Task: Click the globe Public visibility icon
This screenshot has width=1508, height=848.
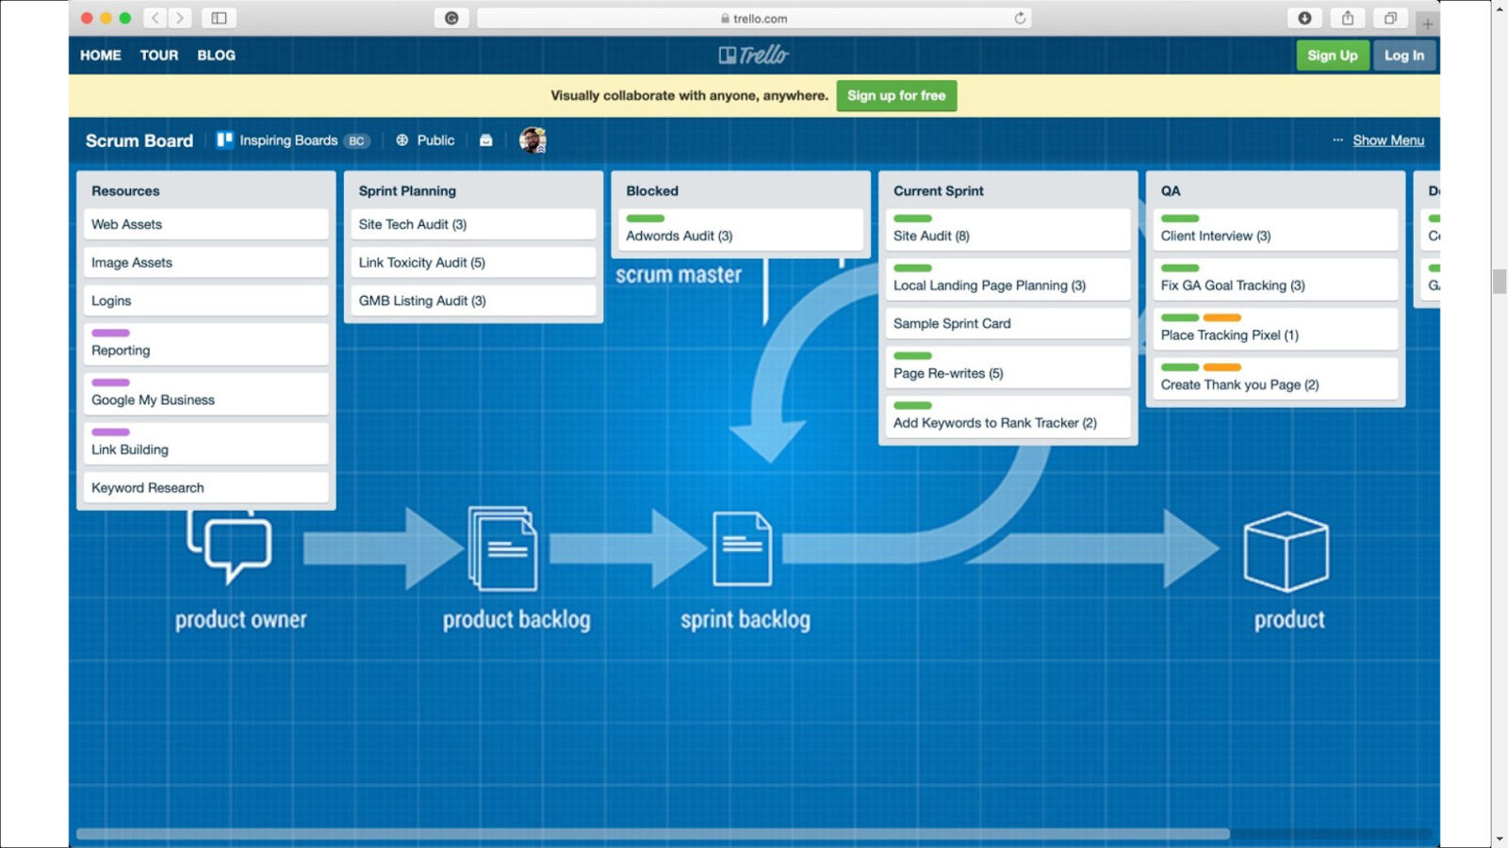Action: pyautogui.click(x=402, y=140)
